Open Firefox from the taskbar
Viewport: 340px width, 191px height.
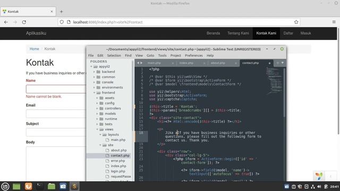pyautogui.click(x=28, y=186)
